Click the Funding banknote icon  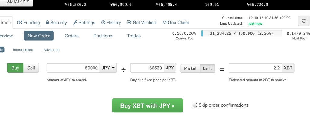point(20,22)
